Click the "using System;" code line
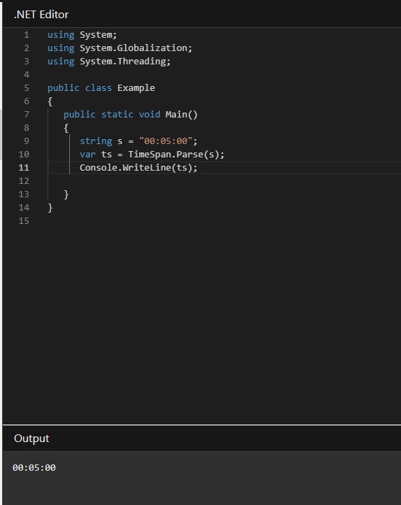Viewport: 401px width, 505px height. click(x=82, y=35)
